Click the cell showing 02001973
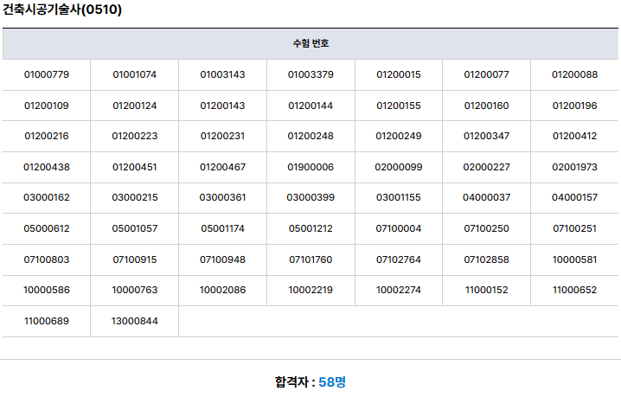Image resolution: width=621 pixels, height=397 pixels. 574,167
